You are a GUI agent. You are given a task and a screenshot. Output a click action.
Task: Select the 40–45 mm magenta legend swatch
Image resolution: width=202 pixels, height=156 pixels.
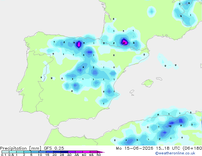coord(86,152)
